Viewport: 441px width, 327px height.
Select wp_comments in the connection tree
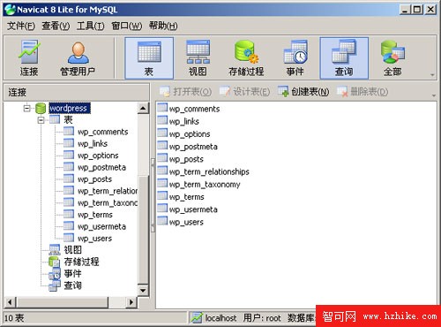[x=103, y=132]
